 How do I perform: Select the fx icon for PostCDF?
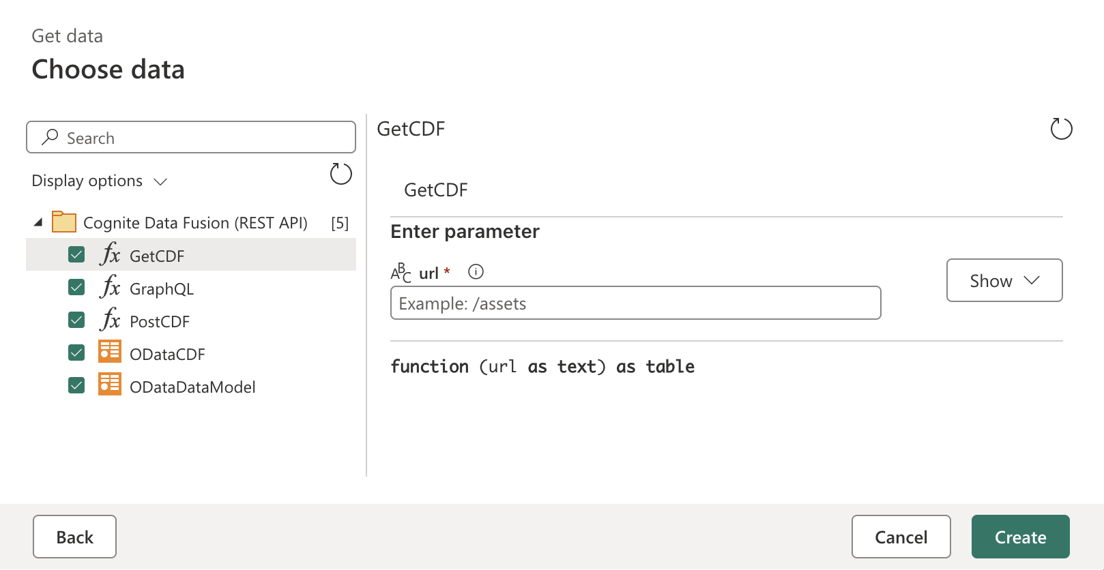click(x=110, y=320)
